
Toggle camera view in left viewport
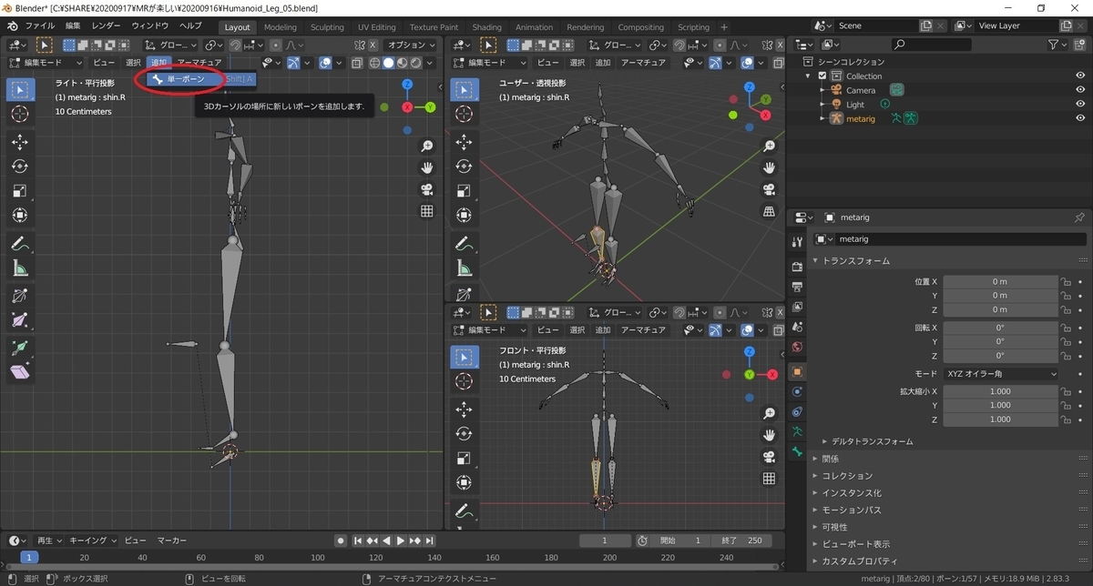(426, 189)
